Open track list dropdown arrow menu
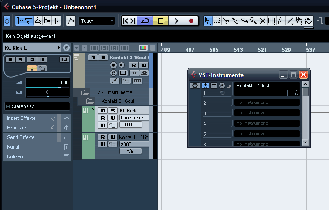Image resolution: width=329 pixels, height=210 pixels. (x=77, y=48)
